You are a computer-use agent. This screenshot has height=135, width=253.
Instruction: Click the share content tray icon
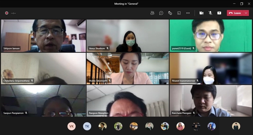tap(219, 13)
